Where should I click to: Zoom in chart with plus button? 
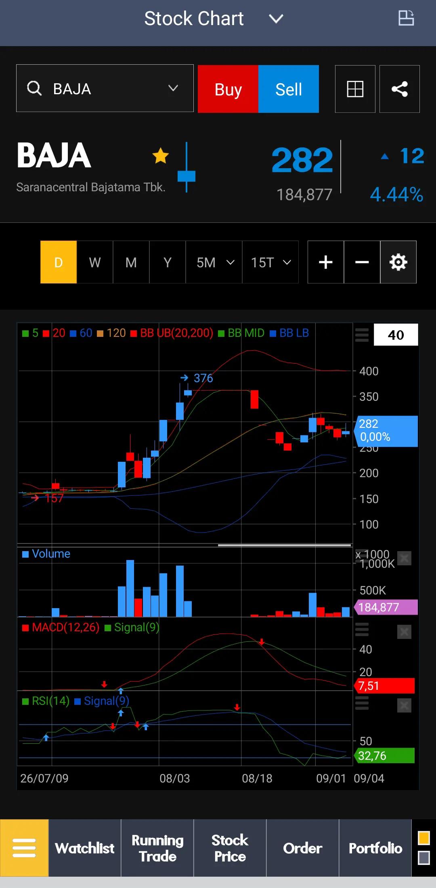point(326,262)
